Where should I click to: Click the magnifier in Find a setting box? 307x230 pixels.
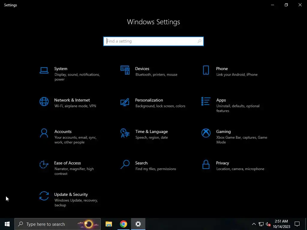click(x=199, y=41)
